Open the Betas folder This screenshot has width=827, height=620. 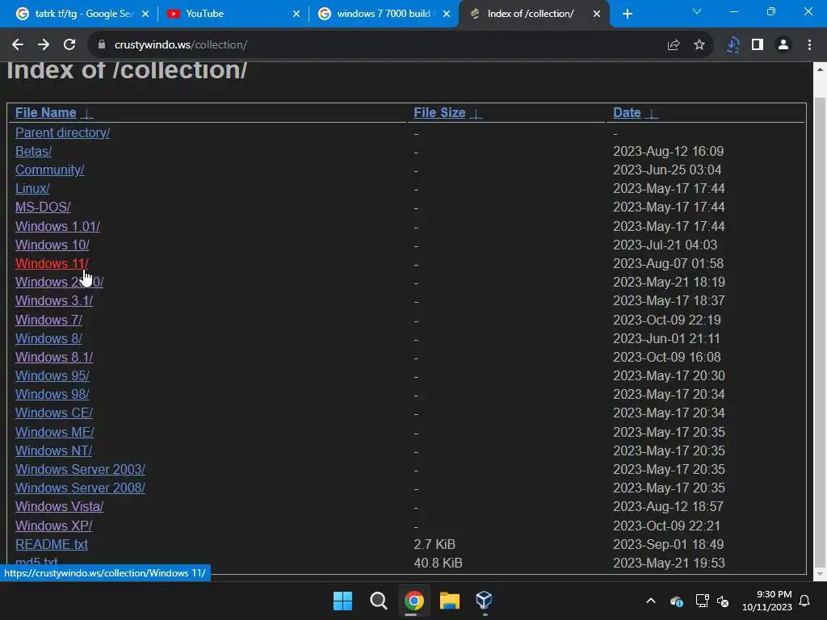34,151
